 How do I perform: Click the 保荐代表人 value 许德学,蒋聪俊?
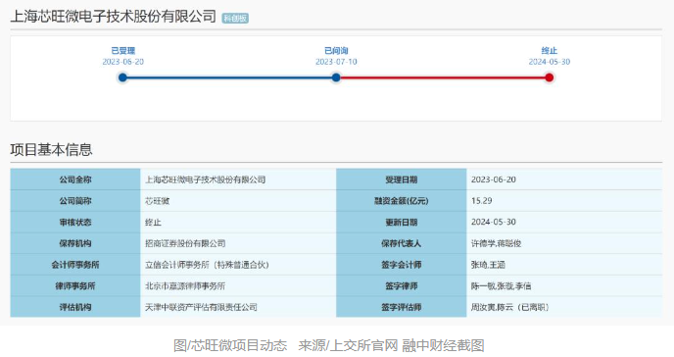pyautogui.click(x=496, y=243)
